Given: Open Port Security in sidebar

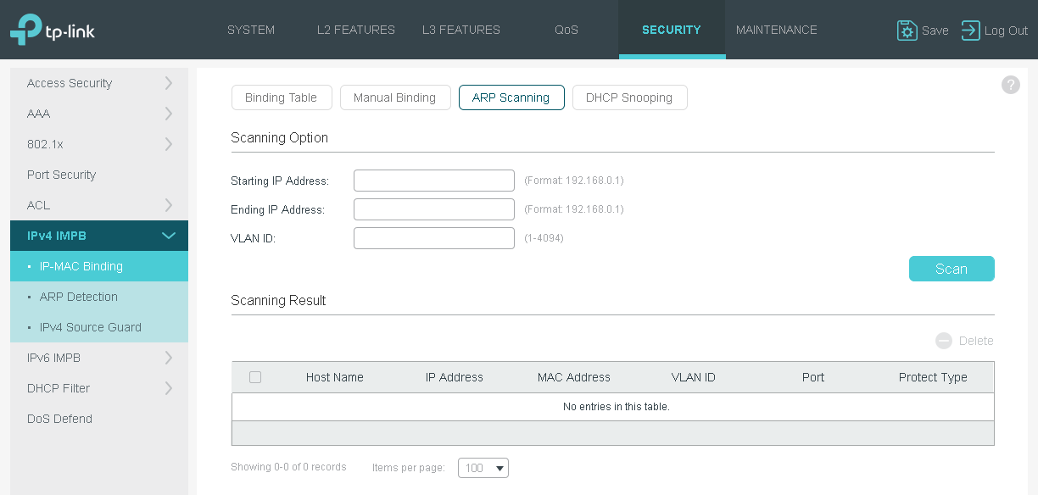Looking at the screenshot, I should coord(61,175).
